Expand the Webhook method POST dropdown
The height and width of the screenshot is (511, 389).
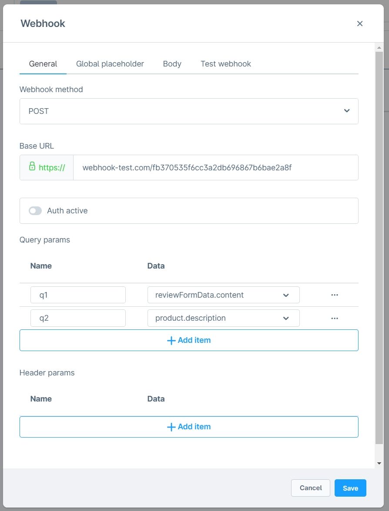(x=189, y=111)
